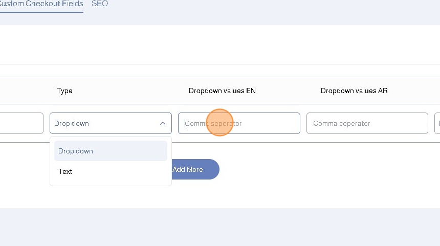This screenshot has width=440, height=246.
Task: Switch to the SEO tab
Action: 100,4
